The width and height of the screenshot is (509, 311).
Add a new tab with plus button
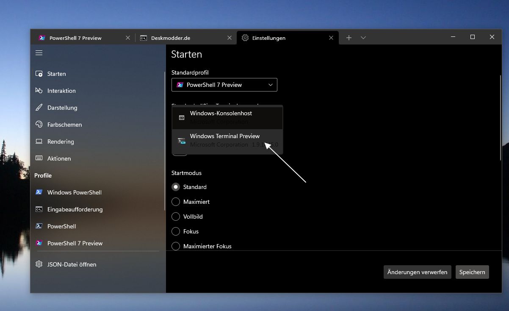349,38
